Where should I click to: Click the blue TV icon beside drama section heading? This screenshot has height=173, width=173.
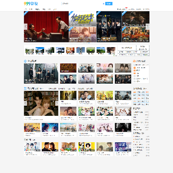click(25, 88)
